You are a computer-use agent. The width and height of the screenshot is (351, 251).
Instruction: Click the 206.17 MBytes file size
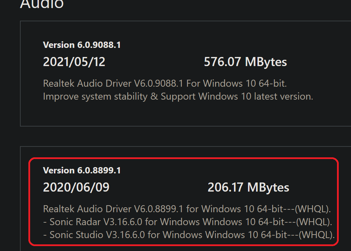248,187
